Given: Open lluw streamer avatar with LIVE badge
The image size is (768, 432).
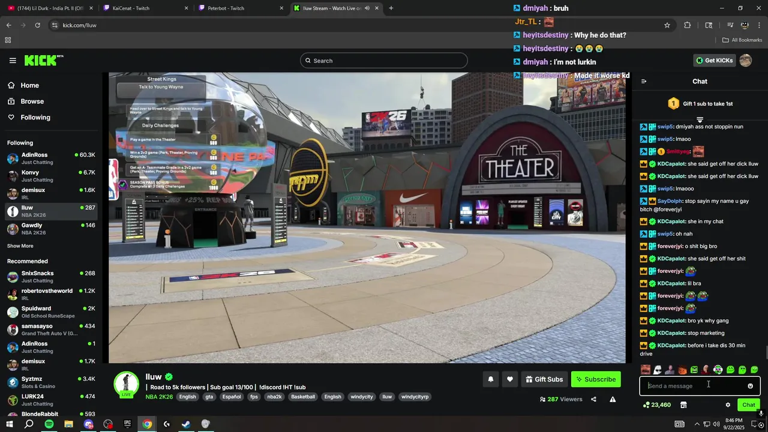Looking at the screenshot, I should click(126, 385).
